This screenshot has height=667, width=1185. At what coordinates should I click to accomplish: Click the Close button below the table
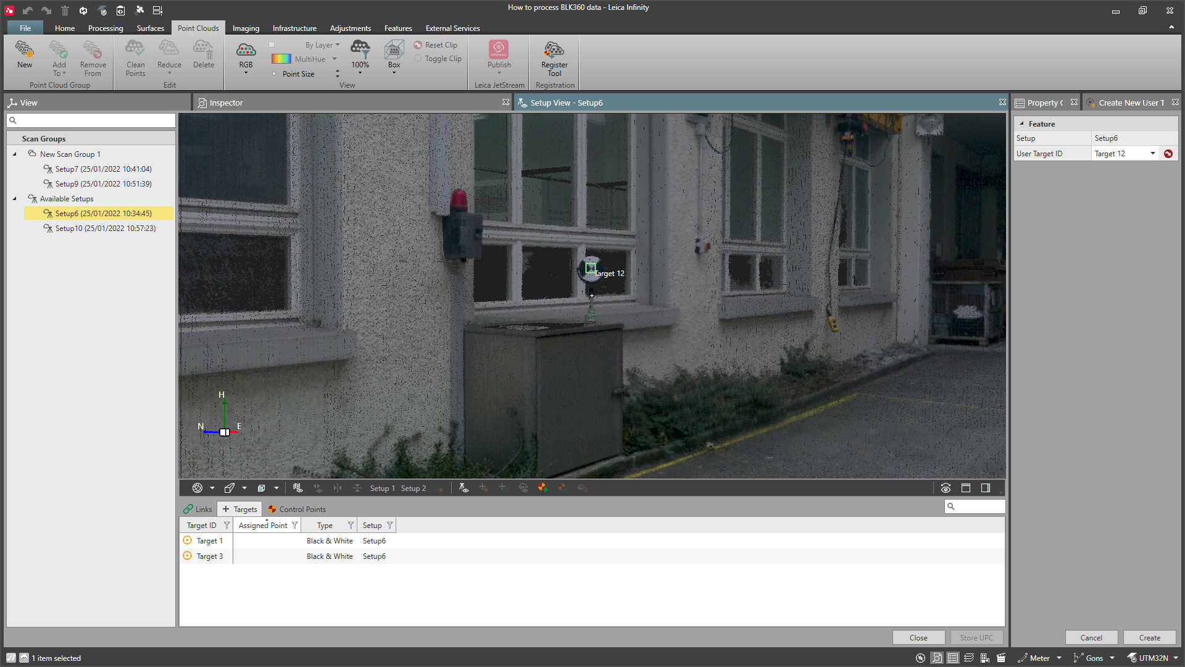(x=918, y=638)
